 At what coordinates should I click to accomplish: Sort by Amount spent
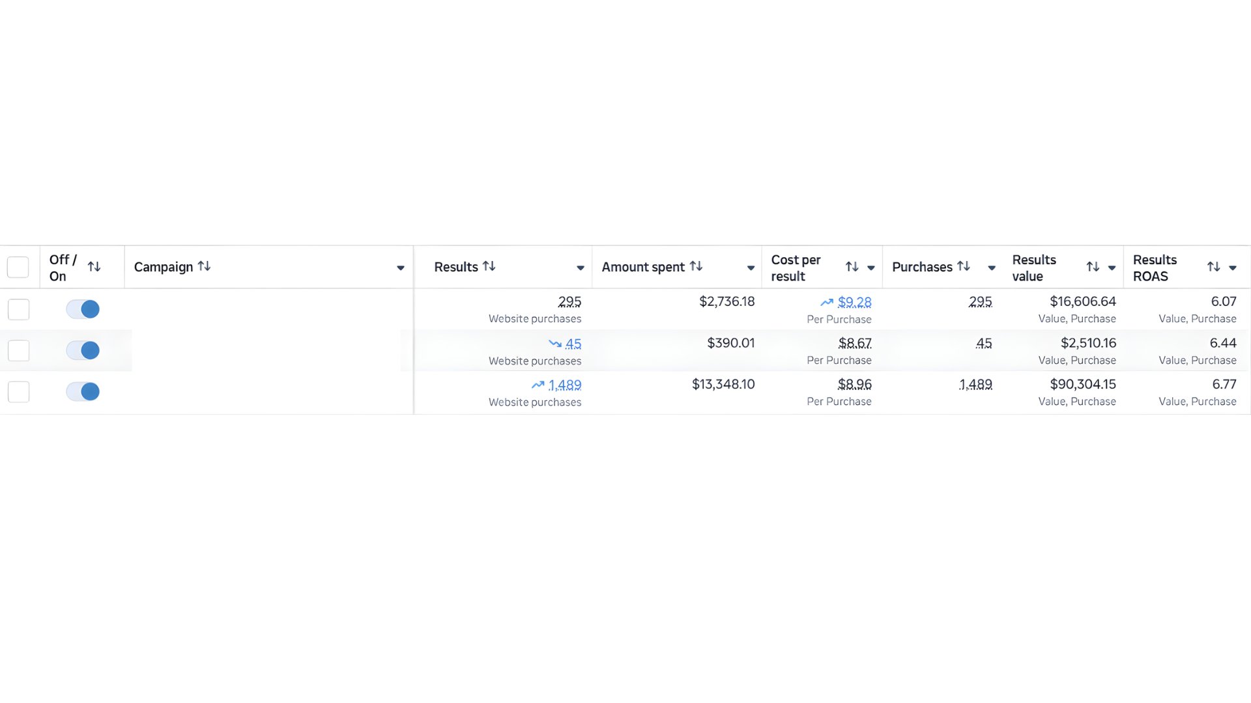tap(696, 266)
